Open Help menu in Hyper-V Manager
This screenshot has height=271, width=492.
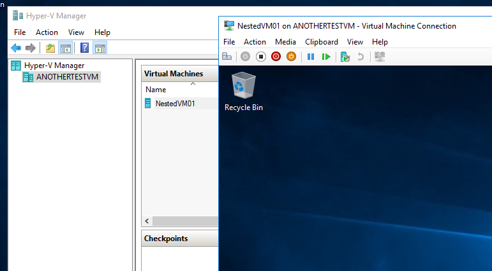(x=102, y=32)
